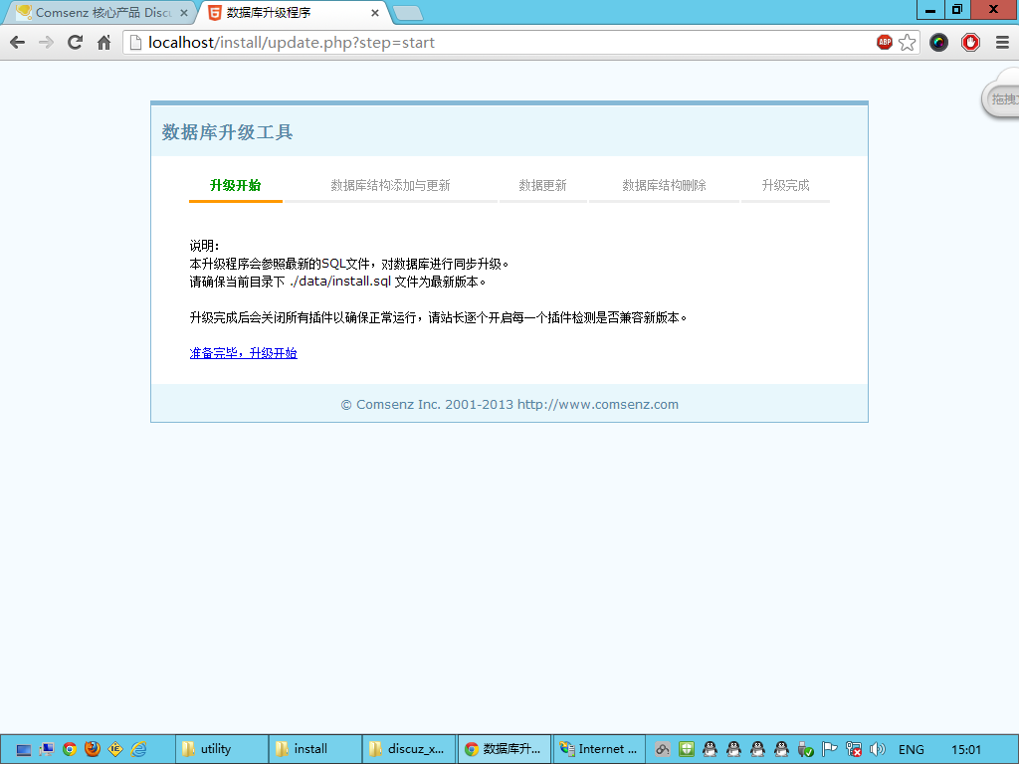Open the red stop-hand extension icon
Screen dimensions: 1019x764
click(971, 43)
